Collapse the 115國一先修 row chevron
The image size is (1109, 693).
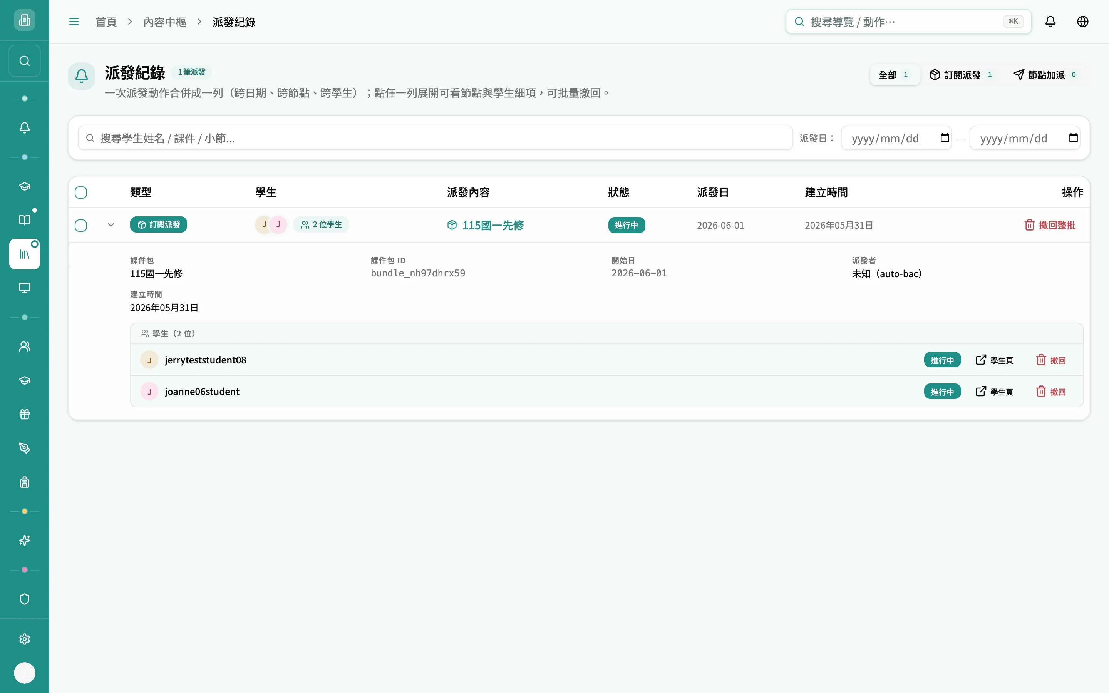[x=111, y=225]
